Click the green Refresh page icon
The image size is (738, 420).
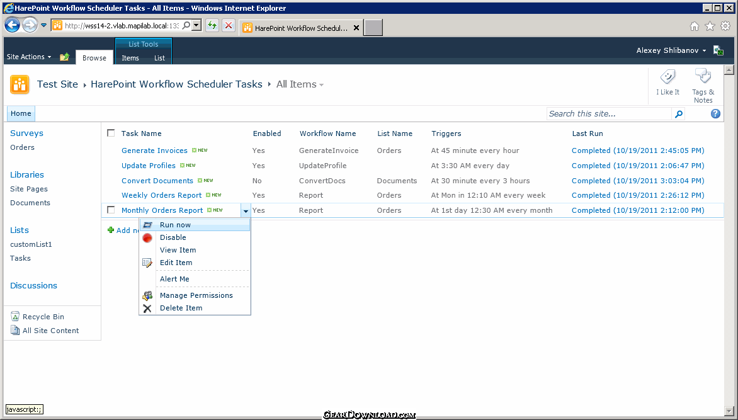tap(212, 25)
